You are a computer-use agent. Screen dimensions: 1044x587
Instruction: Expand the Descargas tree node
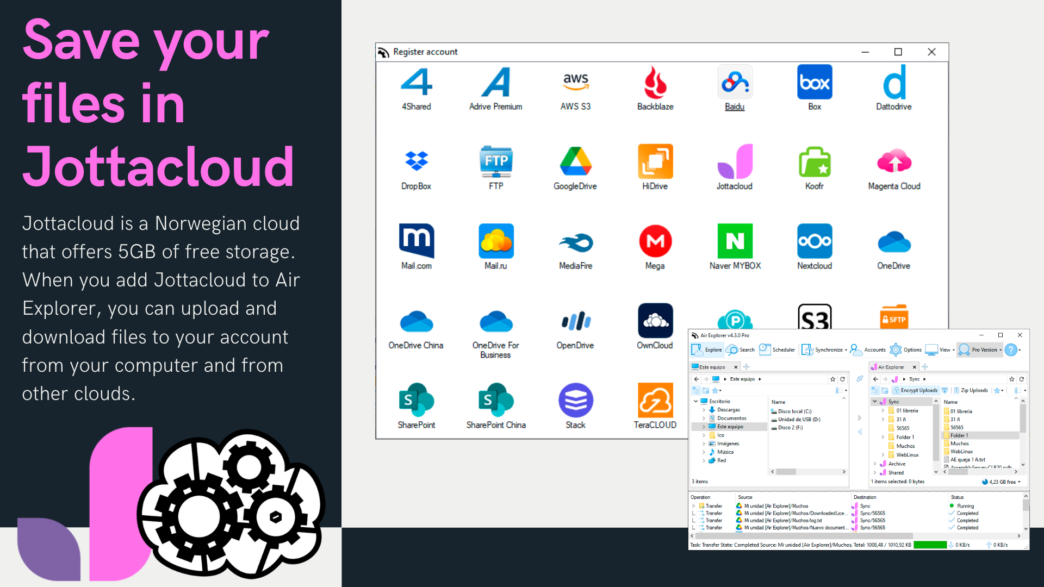[704, 409]
